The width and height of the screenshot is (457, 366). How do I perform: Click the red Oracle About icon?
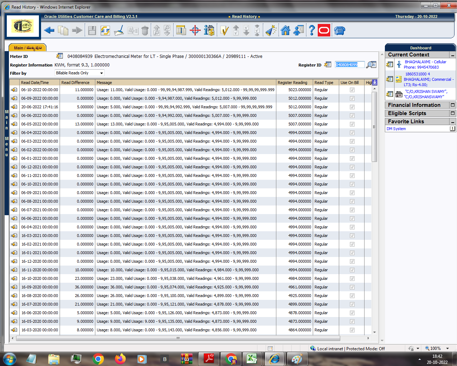tap(324, 31)
